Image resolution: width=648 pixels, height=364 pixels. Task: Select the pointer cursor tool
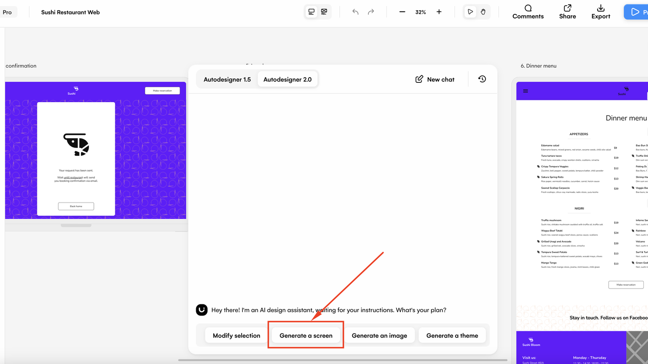pos(470,12)
